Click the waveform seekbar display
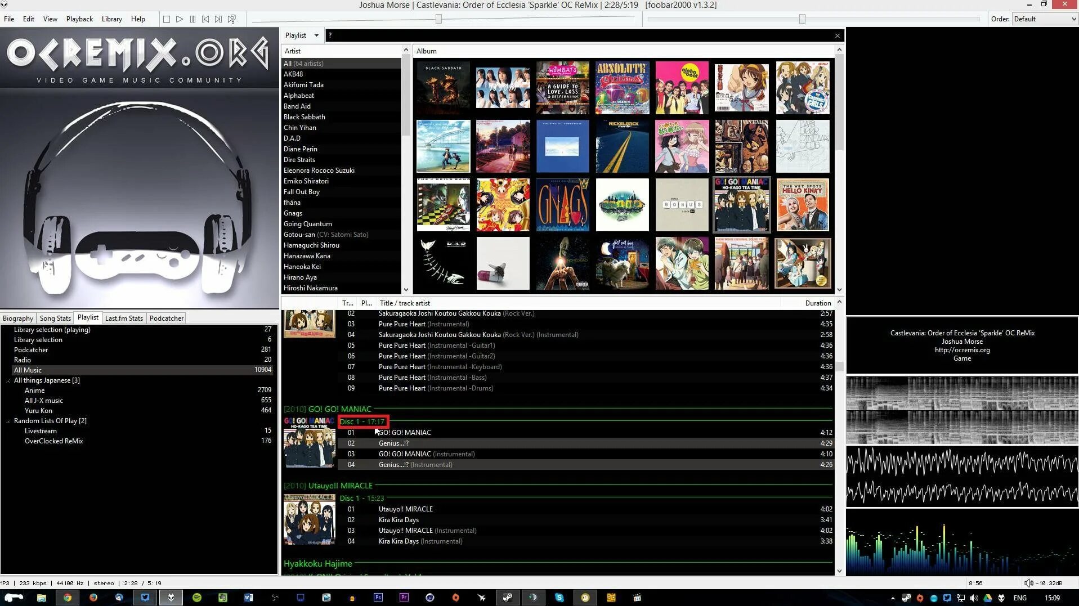Screen dimensions: 1079x606 962,477
